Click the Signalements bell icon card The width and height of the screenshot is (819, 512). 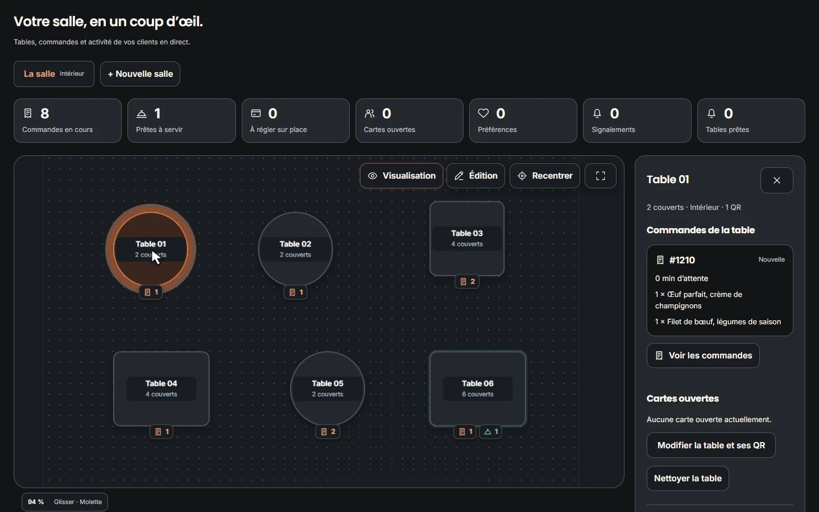coord(638,121)
